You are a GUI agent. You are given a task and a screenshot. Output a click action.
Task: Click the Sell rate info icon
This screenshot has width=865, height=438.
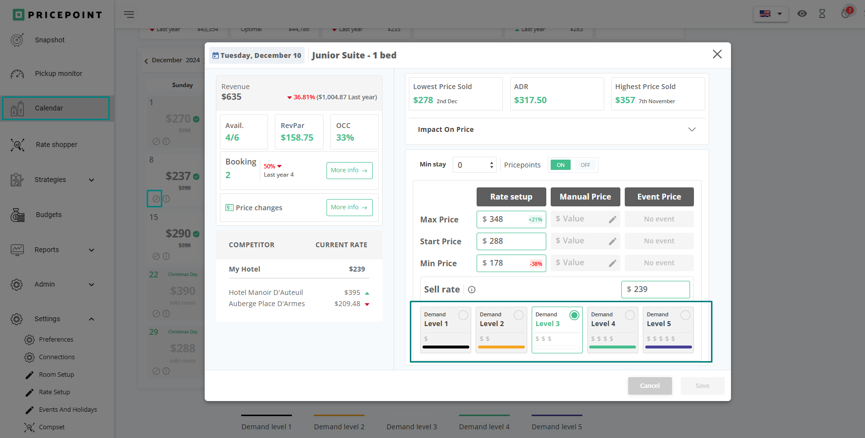point(472,290)
